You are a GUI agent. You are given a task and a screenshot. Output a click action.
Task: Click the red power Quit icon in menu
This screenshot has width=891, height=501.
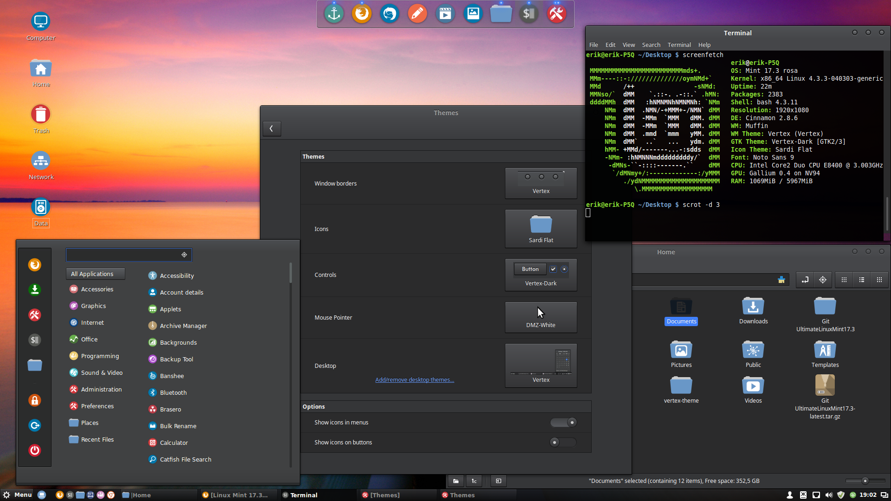click(x=35, y=450)
